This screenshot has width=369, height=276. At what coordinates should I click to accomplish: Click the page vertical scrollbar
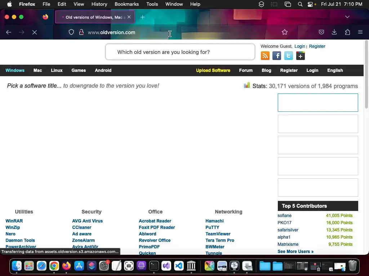[366, 75]
